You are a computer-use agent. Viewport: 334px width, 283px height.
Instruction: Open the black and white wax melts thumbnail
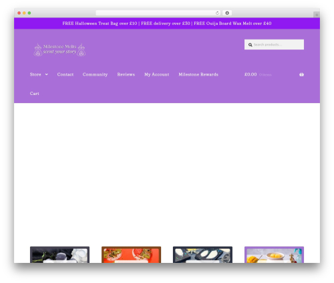pos(59,255)
